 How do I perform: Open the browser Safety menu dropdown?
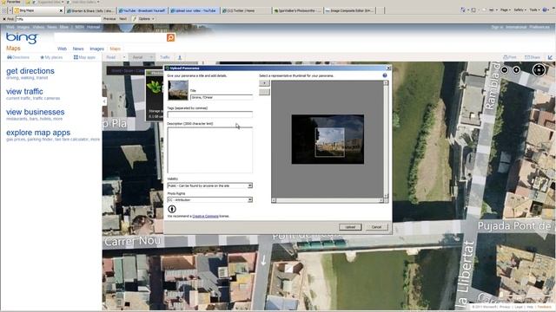click(520, 10)
